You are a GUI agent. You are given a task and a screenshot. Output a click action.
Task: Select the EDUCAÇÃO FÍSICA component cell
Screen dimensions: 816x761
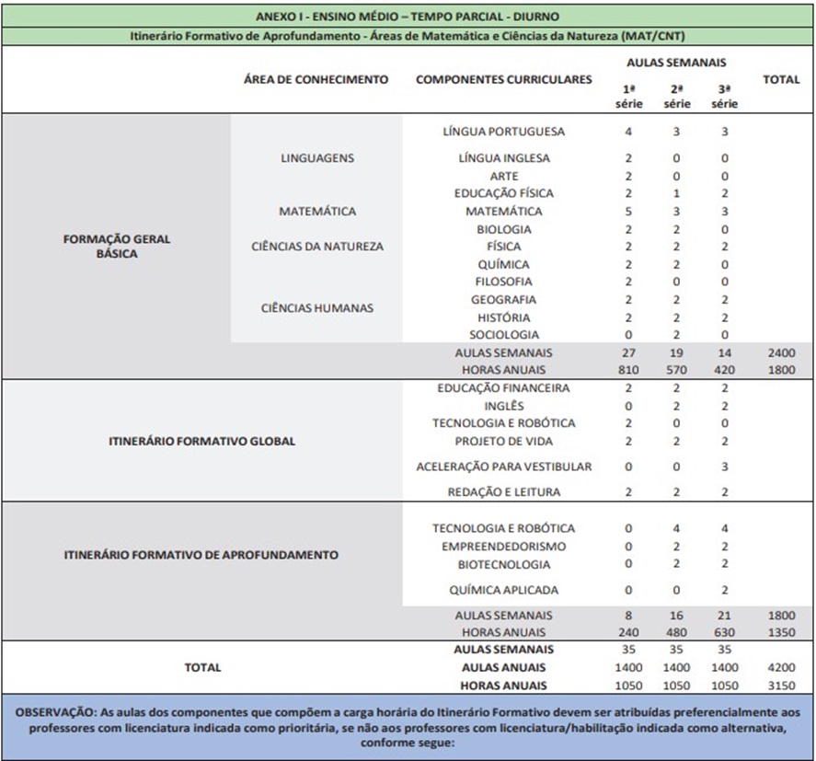[x=503, y=193]
